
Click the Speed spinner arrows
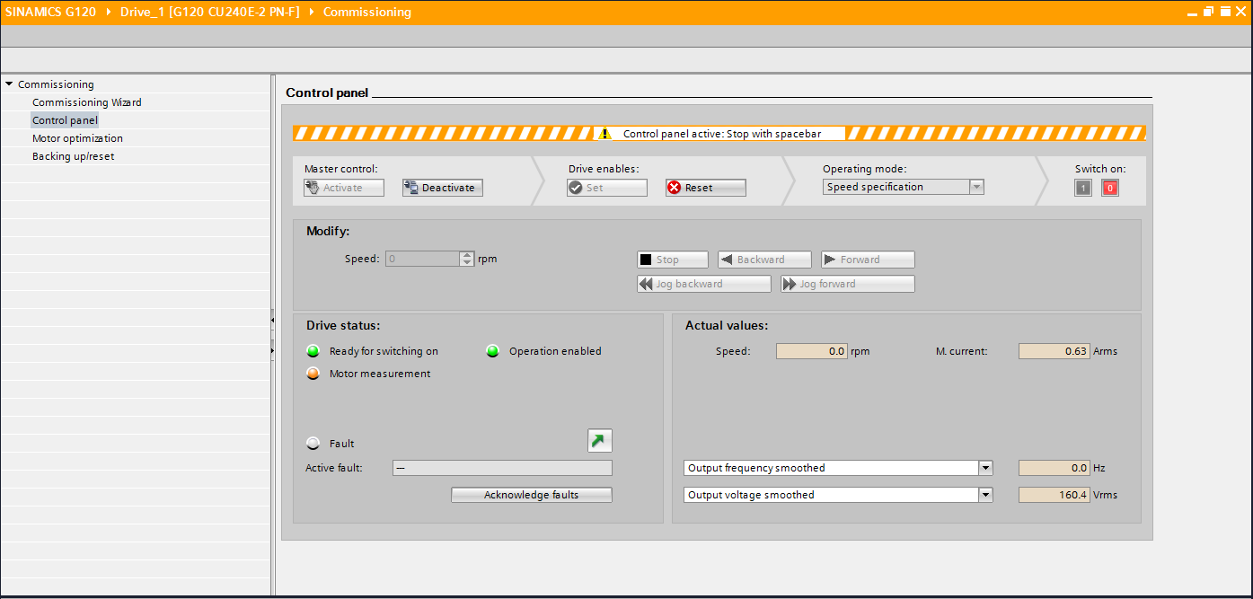tap(466, 259)
